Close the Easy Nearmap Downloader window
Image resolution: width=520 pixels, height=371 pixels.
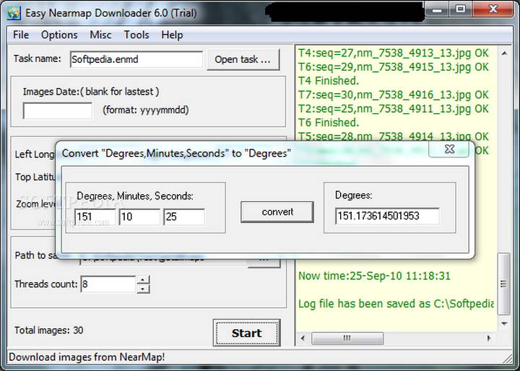click(493, 10)
